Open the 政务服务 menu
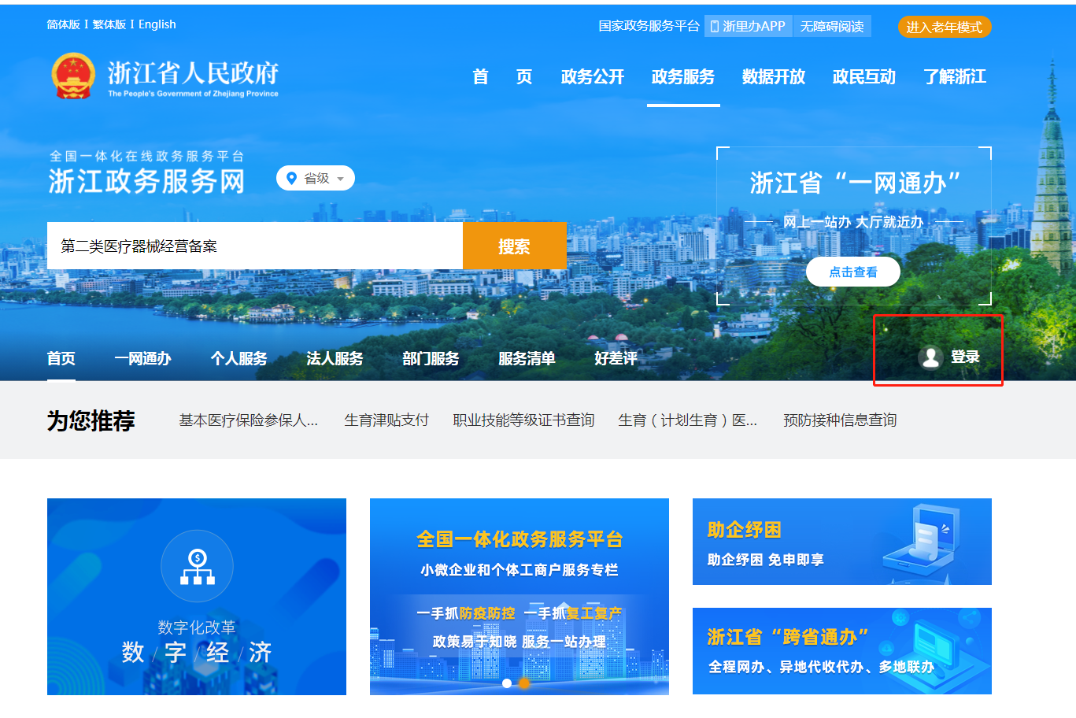The width and height of the screenshot is (1076, 718). [x=683, y=77]
